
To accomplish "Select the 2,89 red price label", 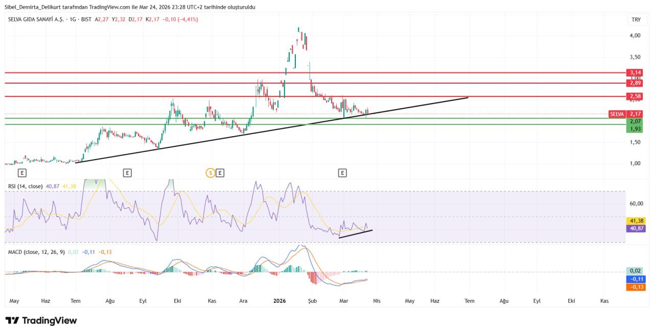I will point(635,83).
